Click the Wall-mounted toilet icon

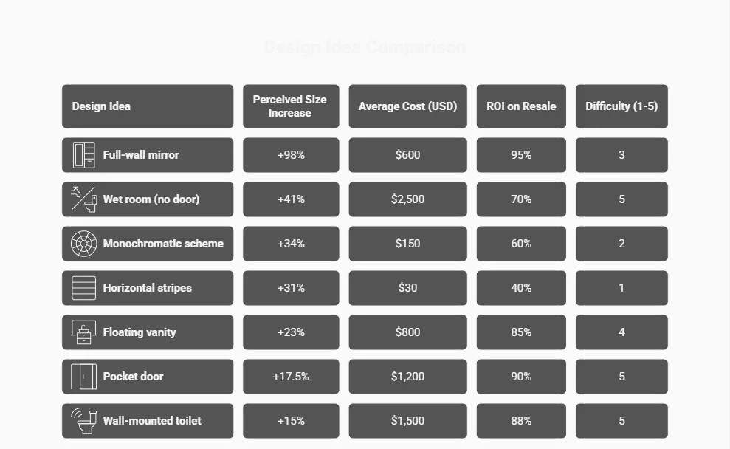[x=83, y=421]
